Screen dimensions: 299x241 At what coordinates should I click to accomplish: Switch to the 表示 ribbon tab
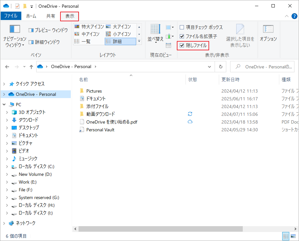tap(69, 16)
